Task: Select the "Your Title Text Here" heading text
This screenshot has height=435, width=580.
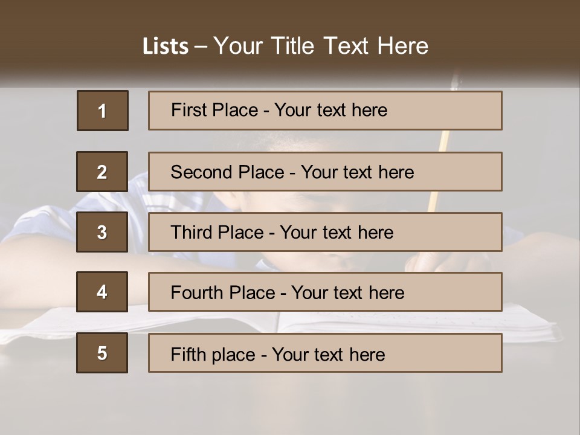Action: pos(321,46)
